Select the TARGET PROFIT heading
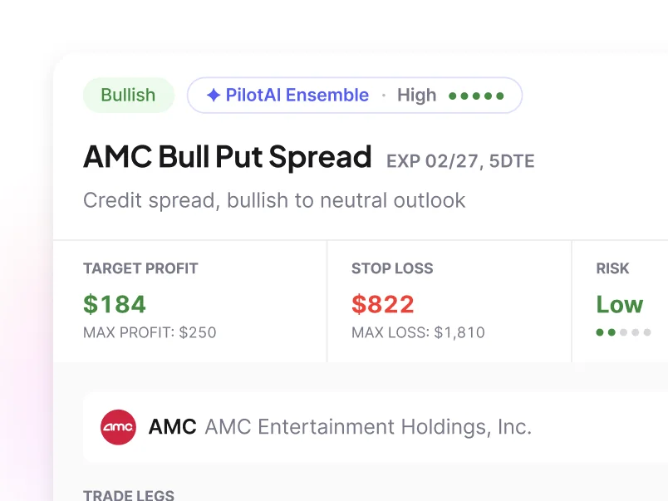Screen dimensions: 668x501 pyautogui.click(x=140, y=268)
